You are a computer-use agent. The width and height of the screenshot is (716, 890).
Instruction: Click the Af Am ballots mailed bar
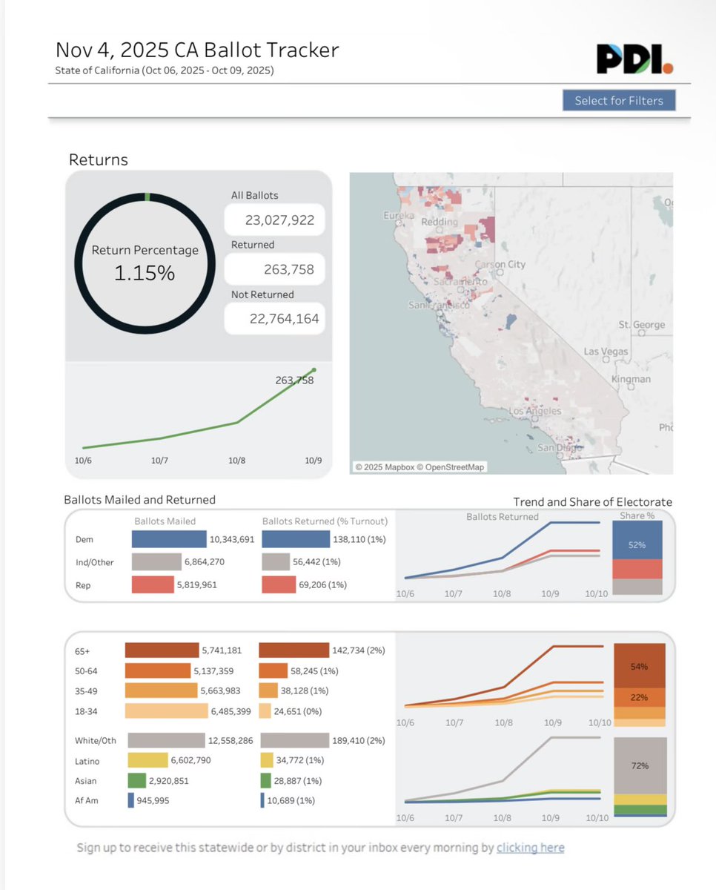click(x=130, y=800)
